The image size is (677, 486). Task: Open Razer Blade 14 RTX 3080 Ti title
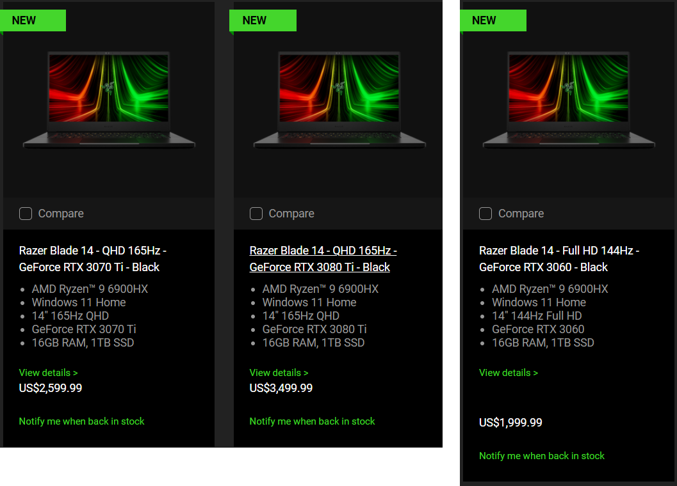pos(323,259)
